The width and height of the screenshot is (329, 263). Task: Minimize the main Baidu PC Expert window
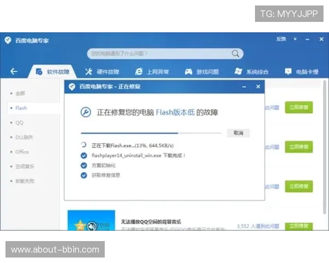[308, 39]
